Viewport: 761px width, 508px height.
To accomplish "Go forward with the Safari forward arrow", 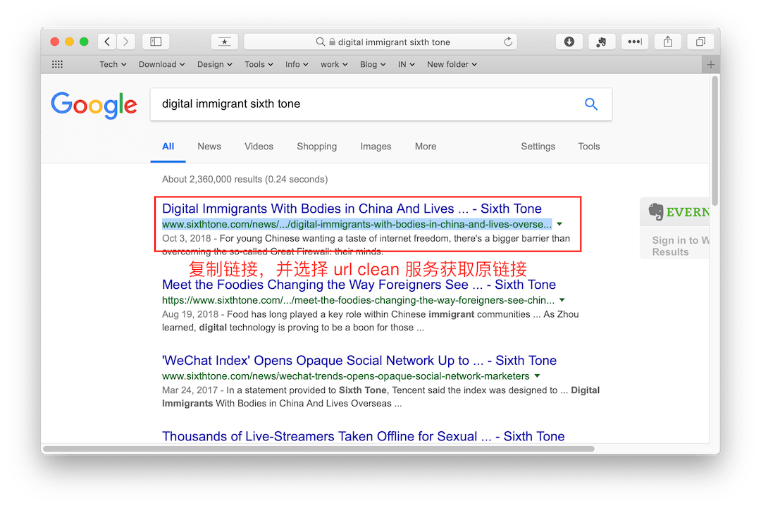I will (x=125, y=42).
